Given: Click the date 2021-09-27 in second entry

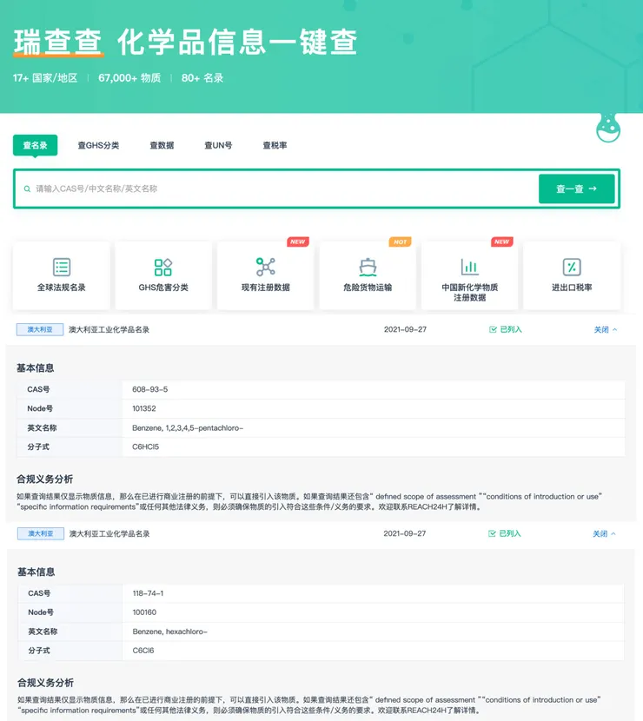Looking at the screenshot, I should (x=405, y=533).
